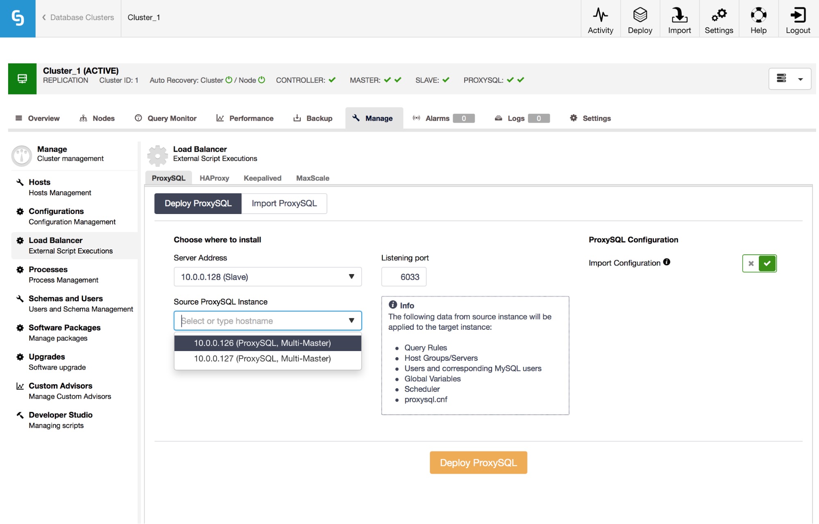The width and height of the screenshot is (819, 524).
Task: Click the Hosts wrench icon
Action: pos(20,182)
